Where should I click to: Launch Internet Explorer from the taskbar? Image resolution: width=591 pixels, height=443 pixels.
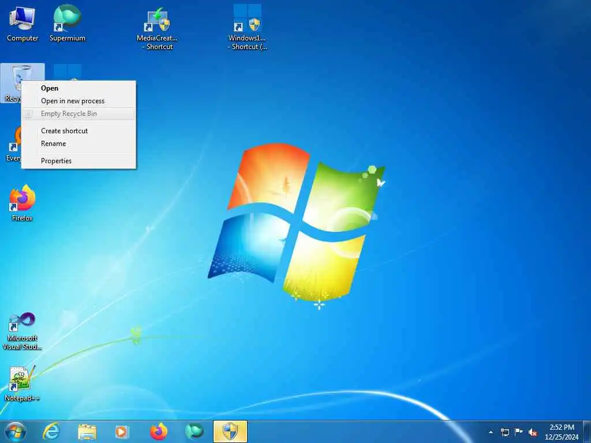pyautogui.click(x=51, y=431)
